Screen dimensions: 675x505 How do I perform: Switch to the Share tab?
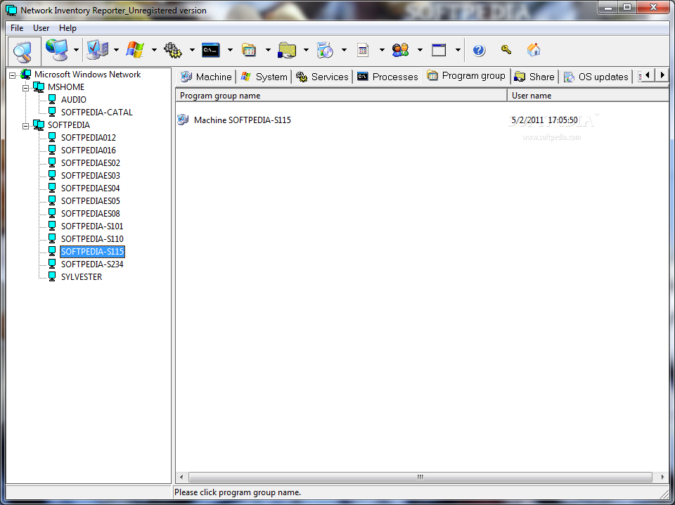pos(534,77)
